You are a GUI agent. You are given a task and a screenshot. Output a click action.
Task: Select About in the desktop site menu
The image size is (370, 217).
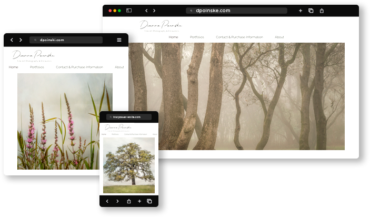click(279, 37)
